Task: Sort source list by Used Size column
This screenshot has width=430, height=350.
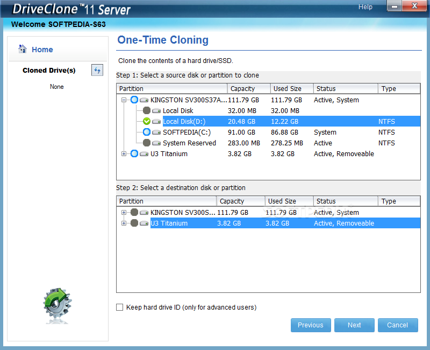Action: tap(292, 88)
